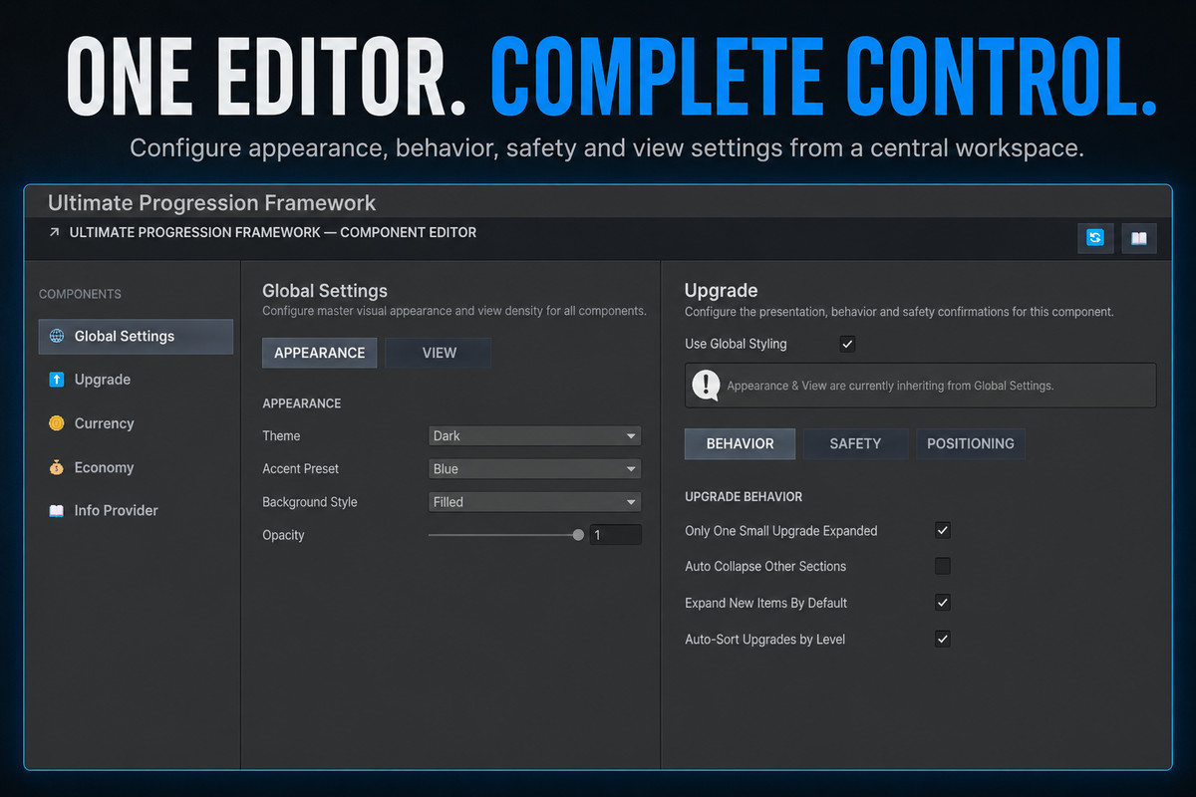1196x797 pixels.
Task: Select the BEHAVIOR tab
Action: (x=740, y=443)
